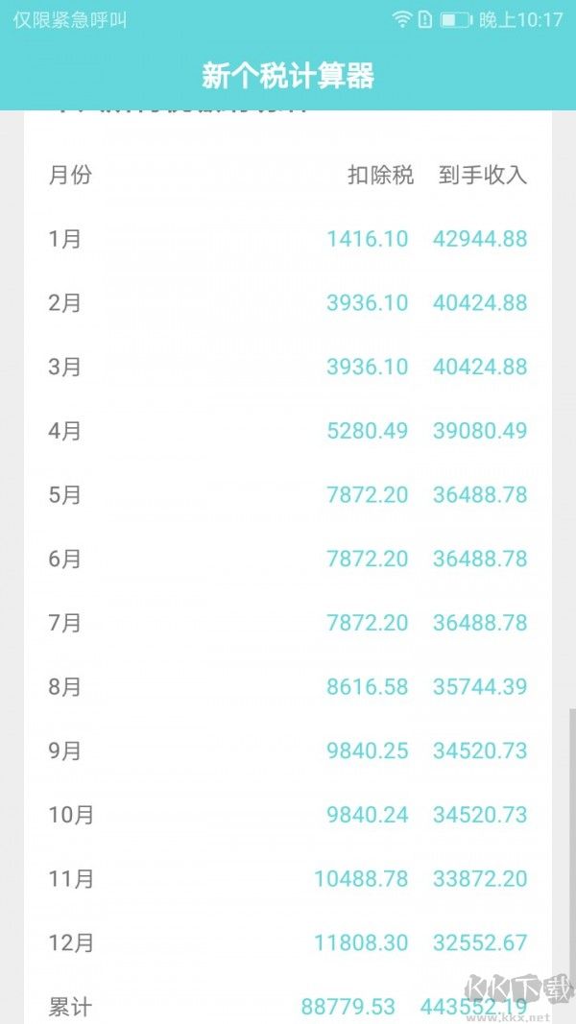This screenshot has height=1024, width=576.
Task: Click the 新个税计算器 title
Action: point(288,75)
